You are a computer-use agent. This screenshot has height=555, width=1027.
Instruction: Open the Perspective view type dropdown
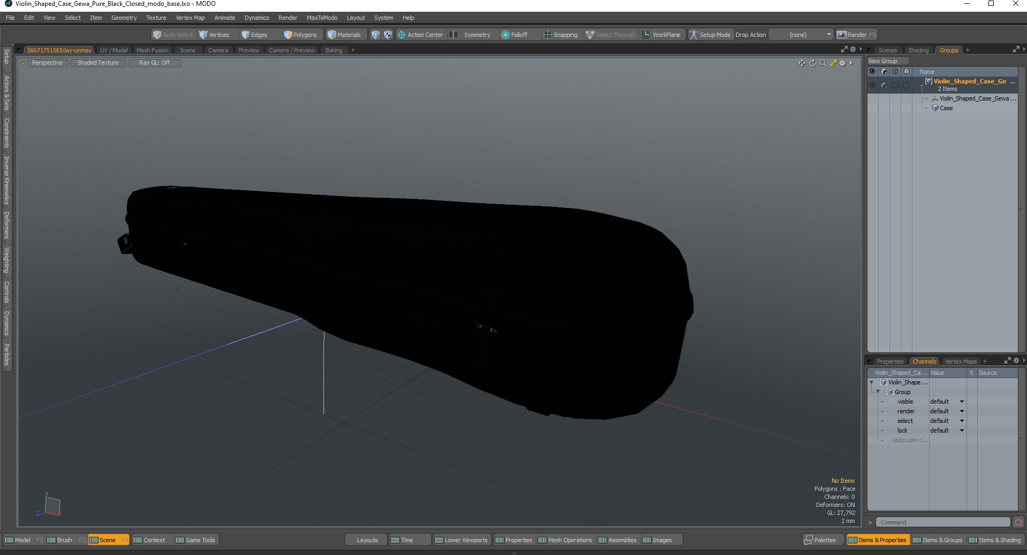(x=47, y=63)
